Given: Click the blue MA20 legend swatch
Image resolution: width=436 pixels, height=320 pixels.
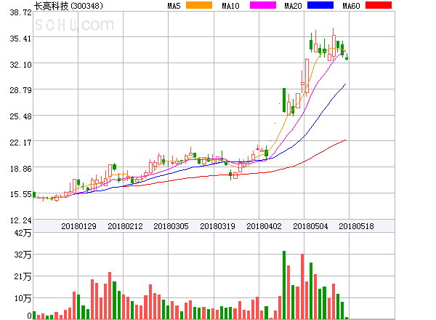Looking at the screenshot, I should click(320, 5).
